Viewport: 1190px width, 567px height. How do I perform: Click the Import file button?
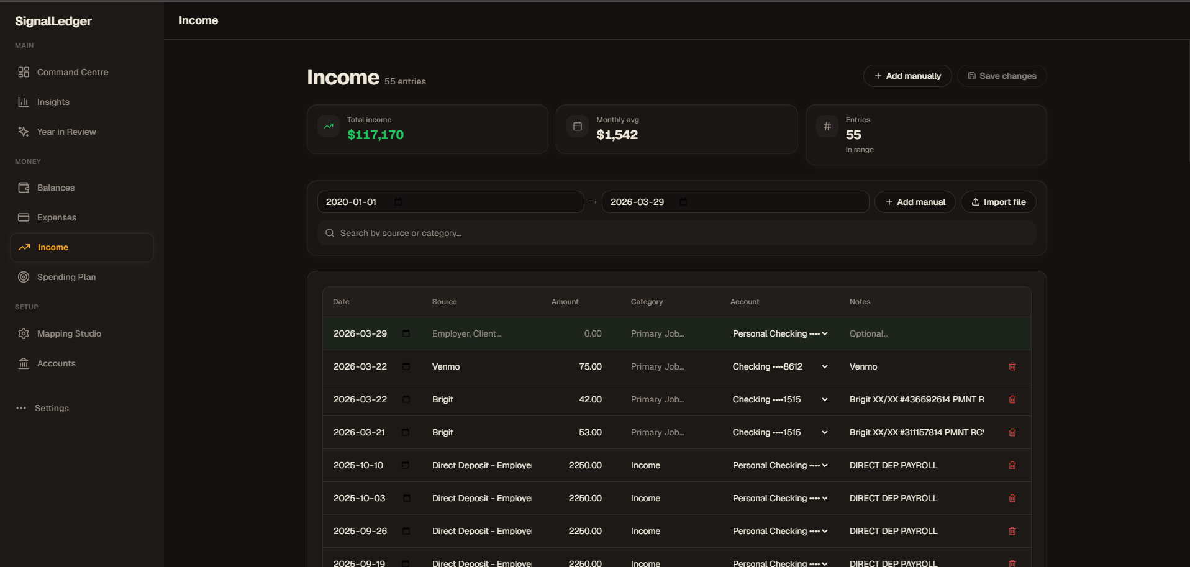coord(998,202)
